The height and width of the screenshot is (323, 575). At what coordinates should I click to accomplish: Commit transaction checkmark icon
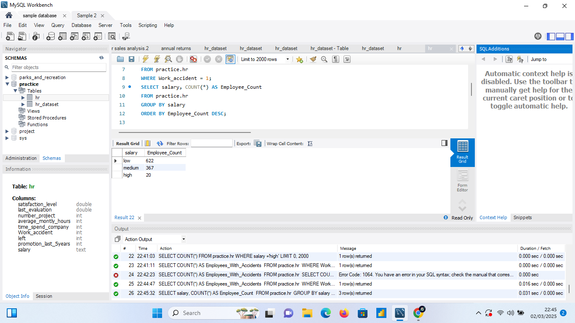click(x=208, y=59)
